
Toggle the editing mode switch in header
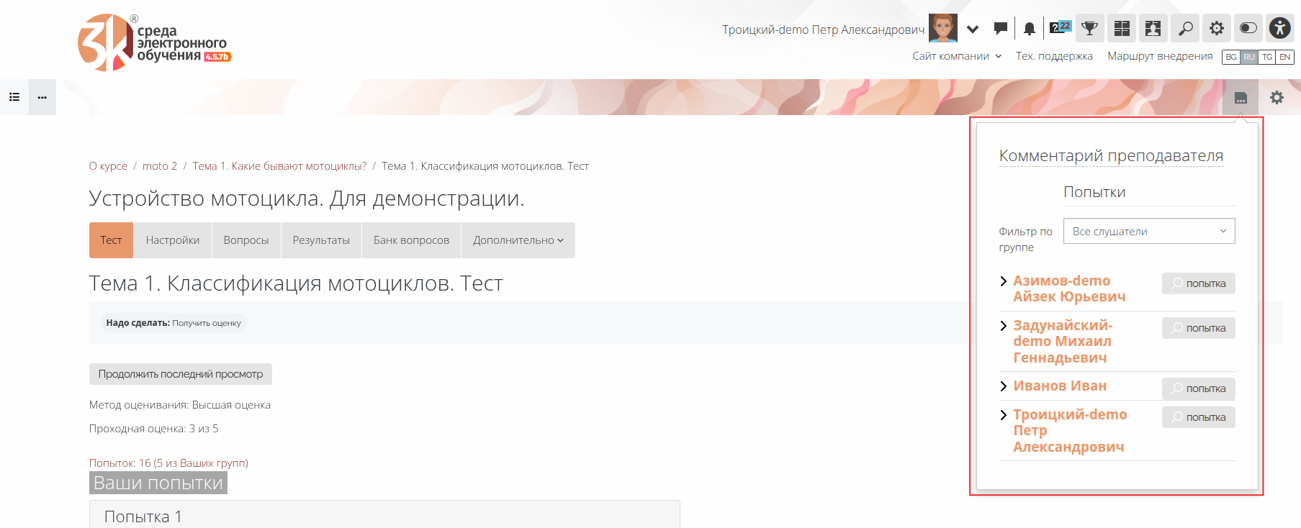tap(1248, 29)
